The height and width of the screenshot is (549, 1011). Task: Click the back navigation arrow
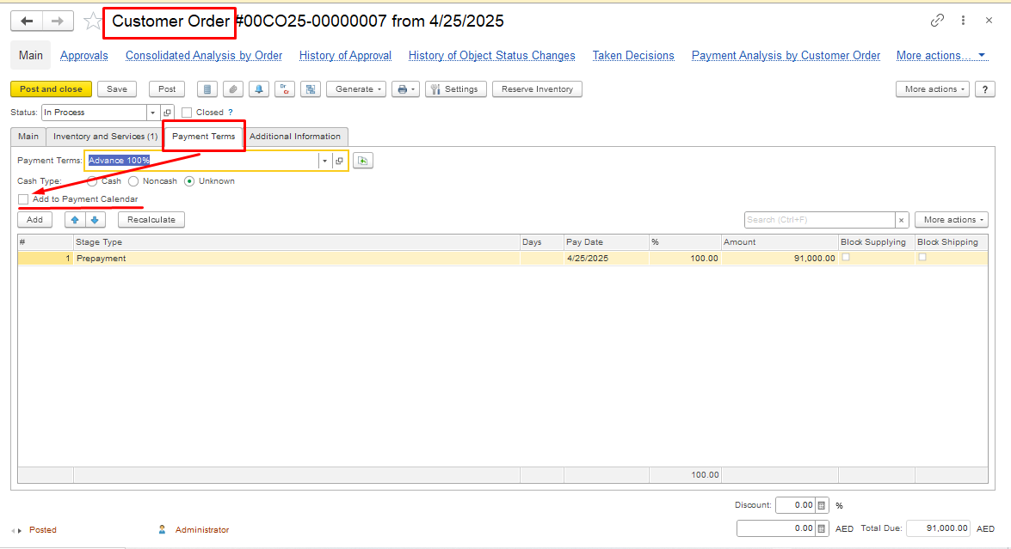(27, 21)
